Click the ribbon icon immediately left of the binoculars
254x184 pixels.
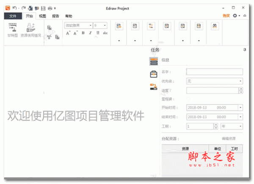coord(199,26)
